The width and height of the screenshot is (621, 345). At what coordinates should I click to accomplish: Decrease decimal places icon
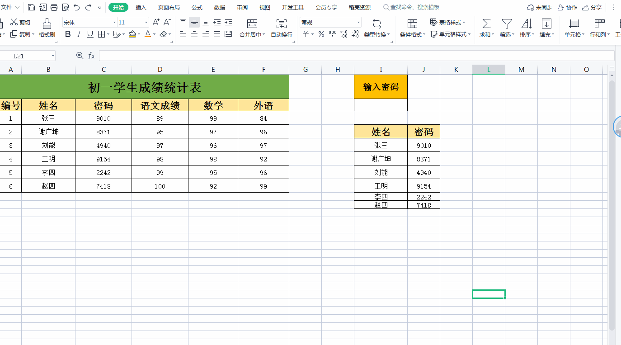coord(355,34)
